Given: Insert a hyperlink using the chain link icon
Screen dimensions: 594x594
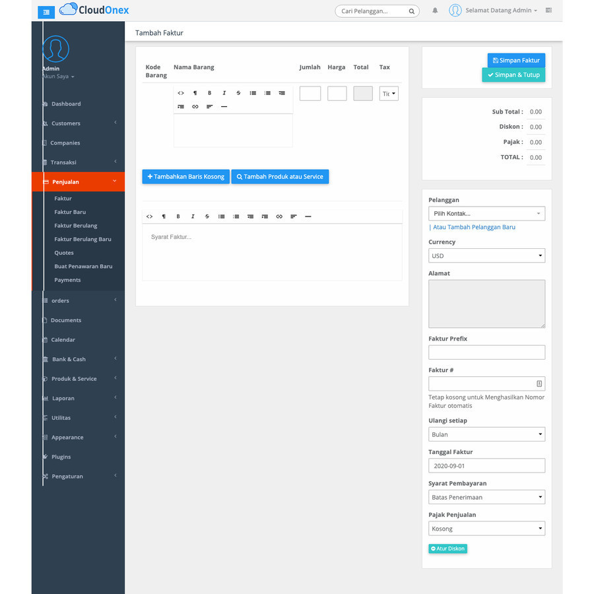Looking at the screenshot, I should click(x=195, y=106).
